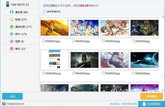Click the 返回 back button
Viewport: 165px width, 107px height.
(x=12, y=96)
